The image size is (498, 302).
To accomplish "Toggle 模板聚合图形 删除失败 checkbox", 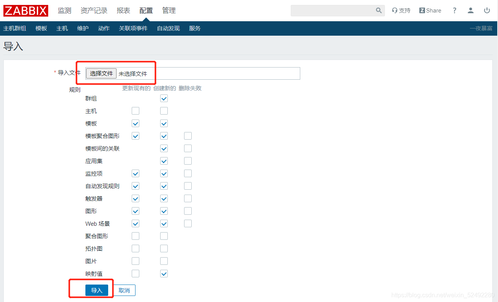I will click(188, 136).
